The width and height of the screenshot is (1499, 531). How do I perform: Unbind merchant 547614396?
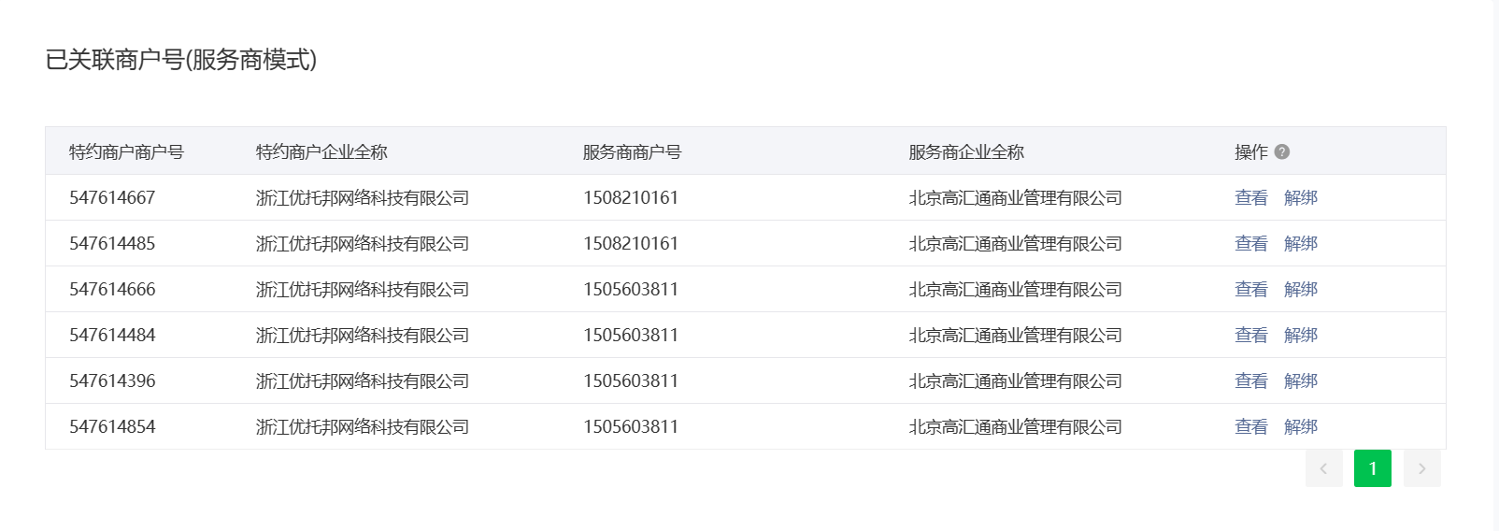(x=1301, y=380)
